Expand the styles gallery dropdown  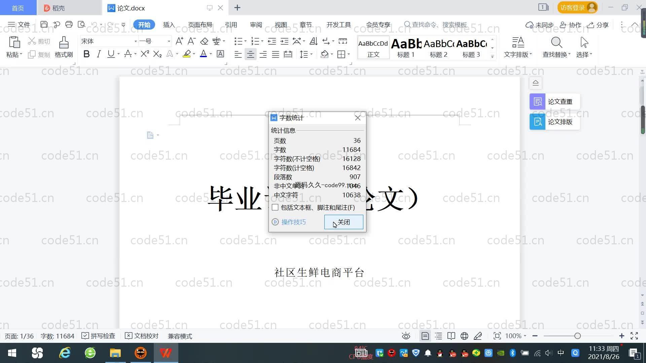(492, 56)
